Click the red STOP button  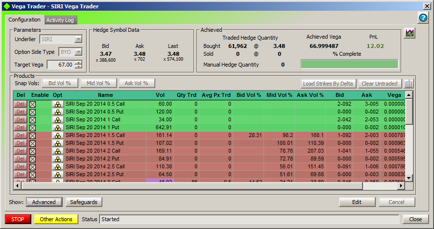tap(18, 219)
